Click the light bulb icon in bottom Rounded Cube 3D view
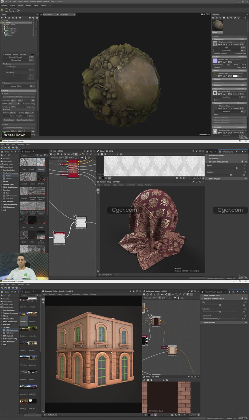Image resolution: width=249 pixels, height=420 pixels. point(43,303)
